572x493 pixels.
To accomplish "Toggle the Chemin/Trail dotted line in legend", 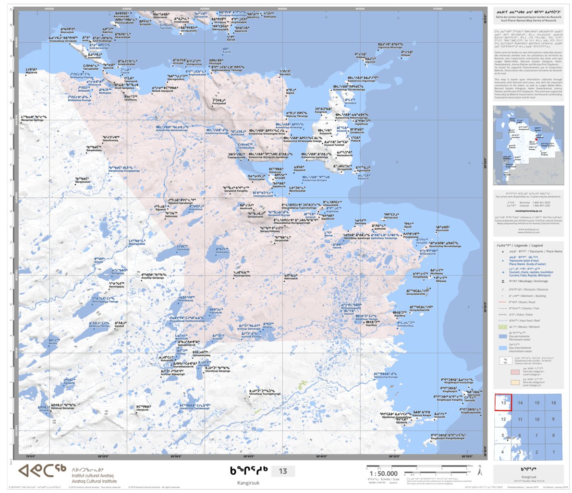I will 502,308.
